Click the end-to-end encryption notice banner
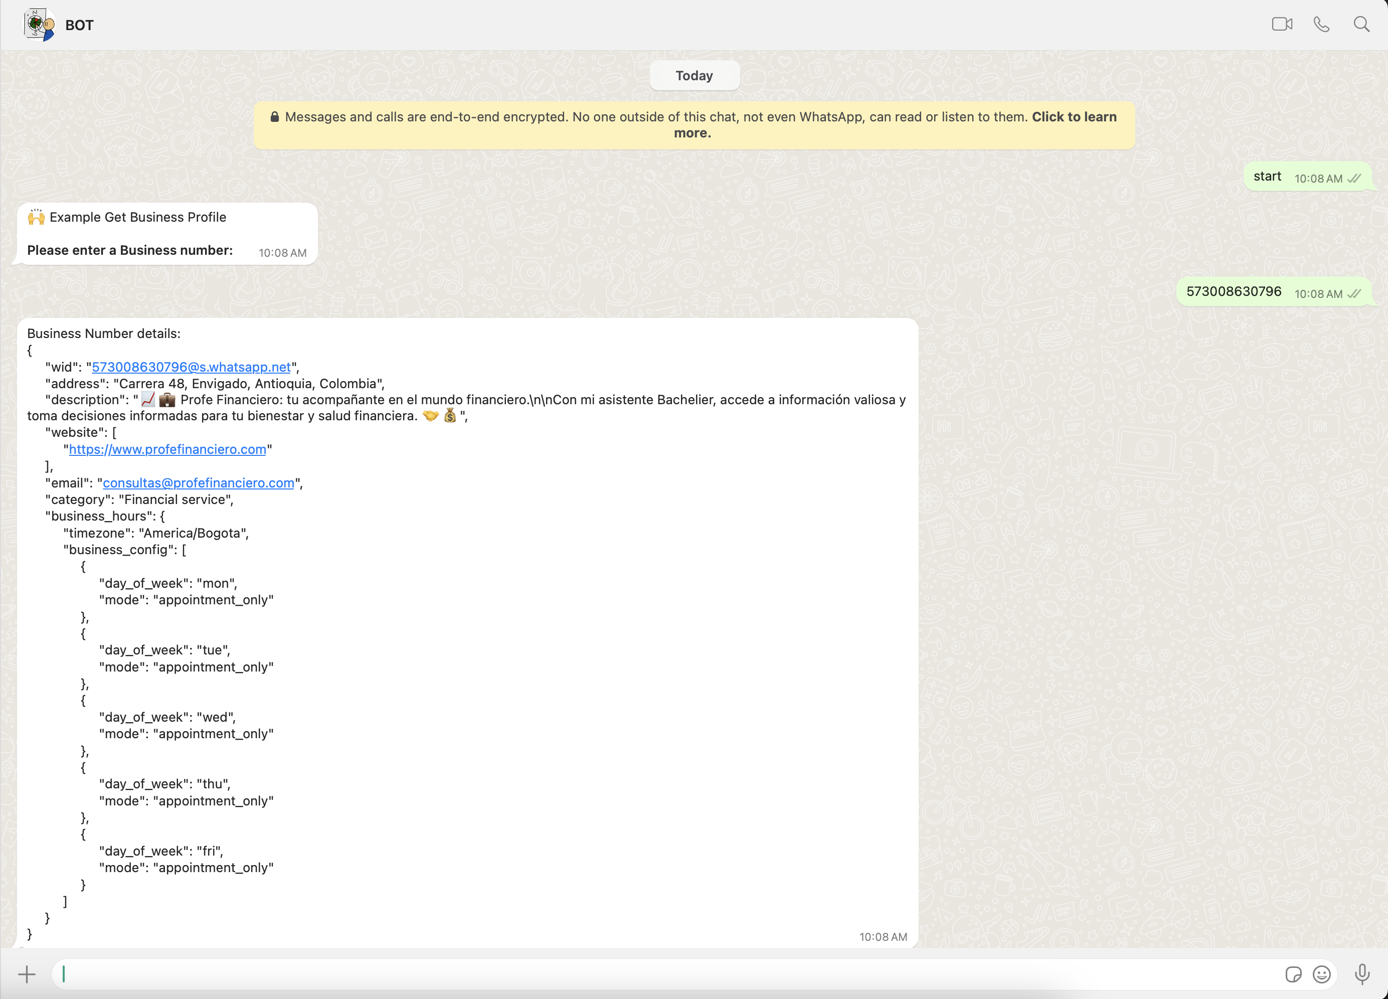 click(694, 125)
